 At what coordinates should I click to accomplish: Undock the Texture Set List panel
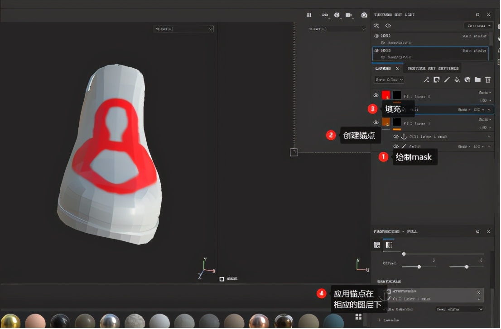click(x=478, y=14)
